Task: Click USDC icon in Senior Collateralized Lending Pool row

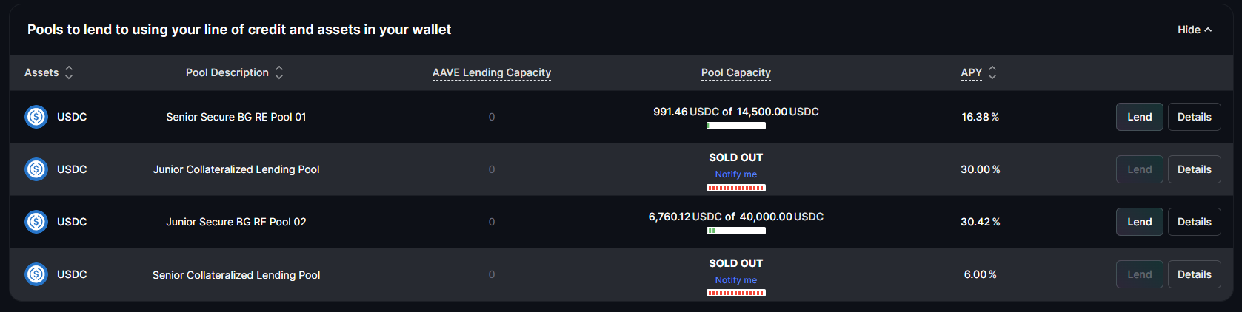Action: coord(36,274)
